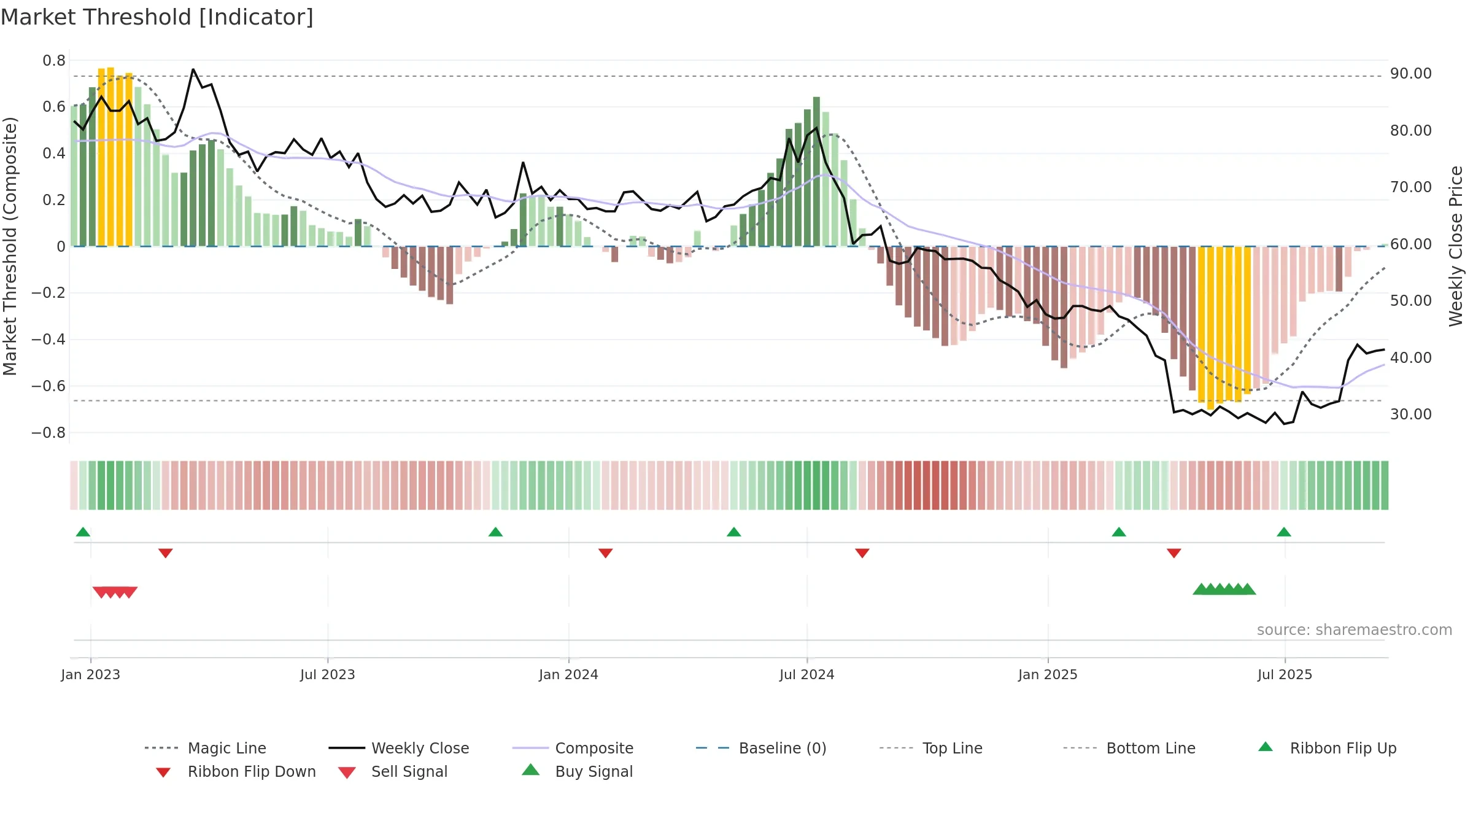Screen dimensions: 1473x829
Task: Toggle the Sell Signal legend entry
Action: (x=393, y=771)
